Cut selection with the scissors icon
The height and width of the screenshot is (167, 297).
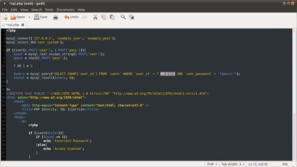(95, 17)
